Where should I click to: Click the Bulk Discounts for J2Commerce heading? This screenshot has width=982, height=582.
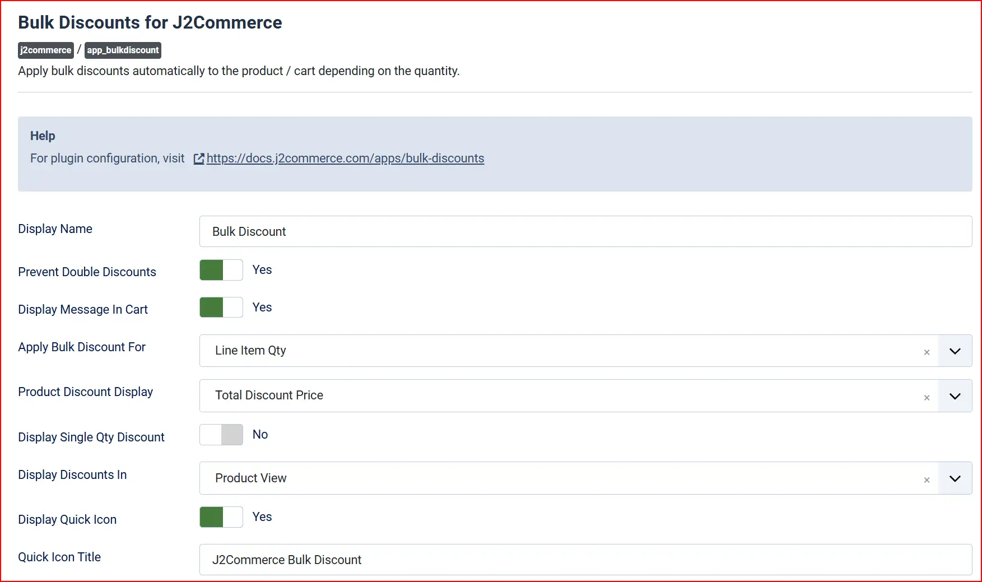(x=150, y=22)
